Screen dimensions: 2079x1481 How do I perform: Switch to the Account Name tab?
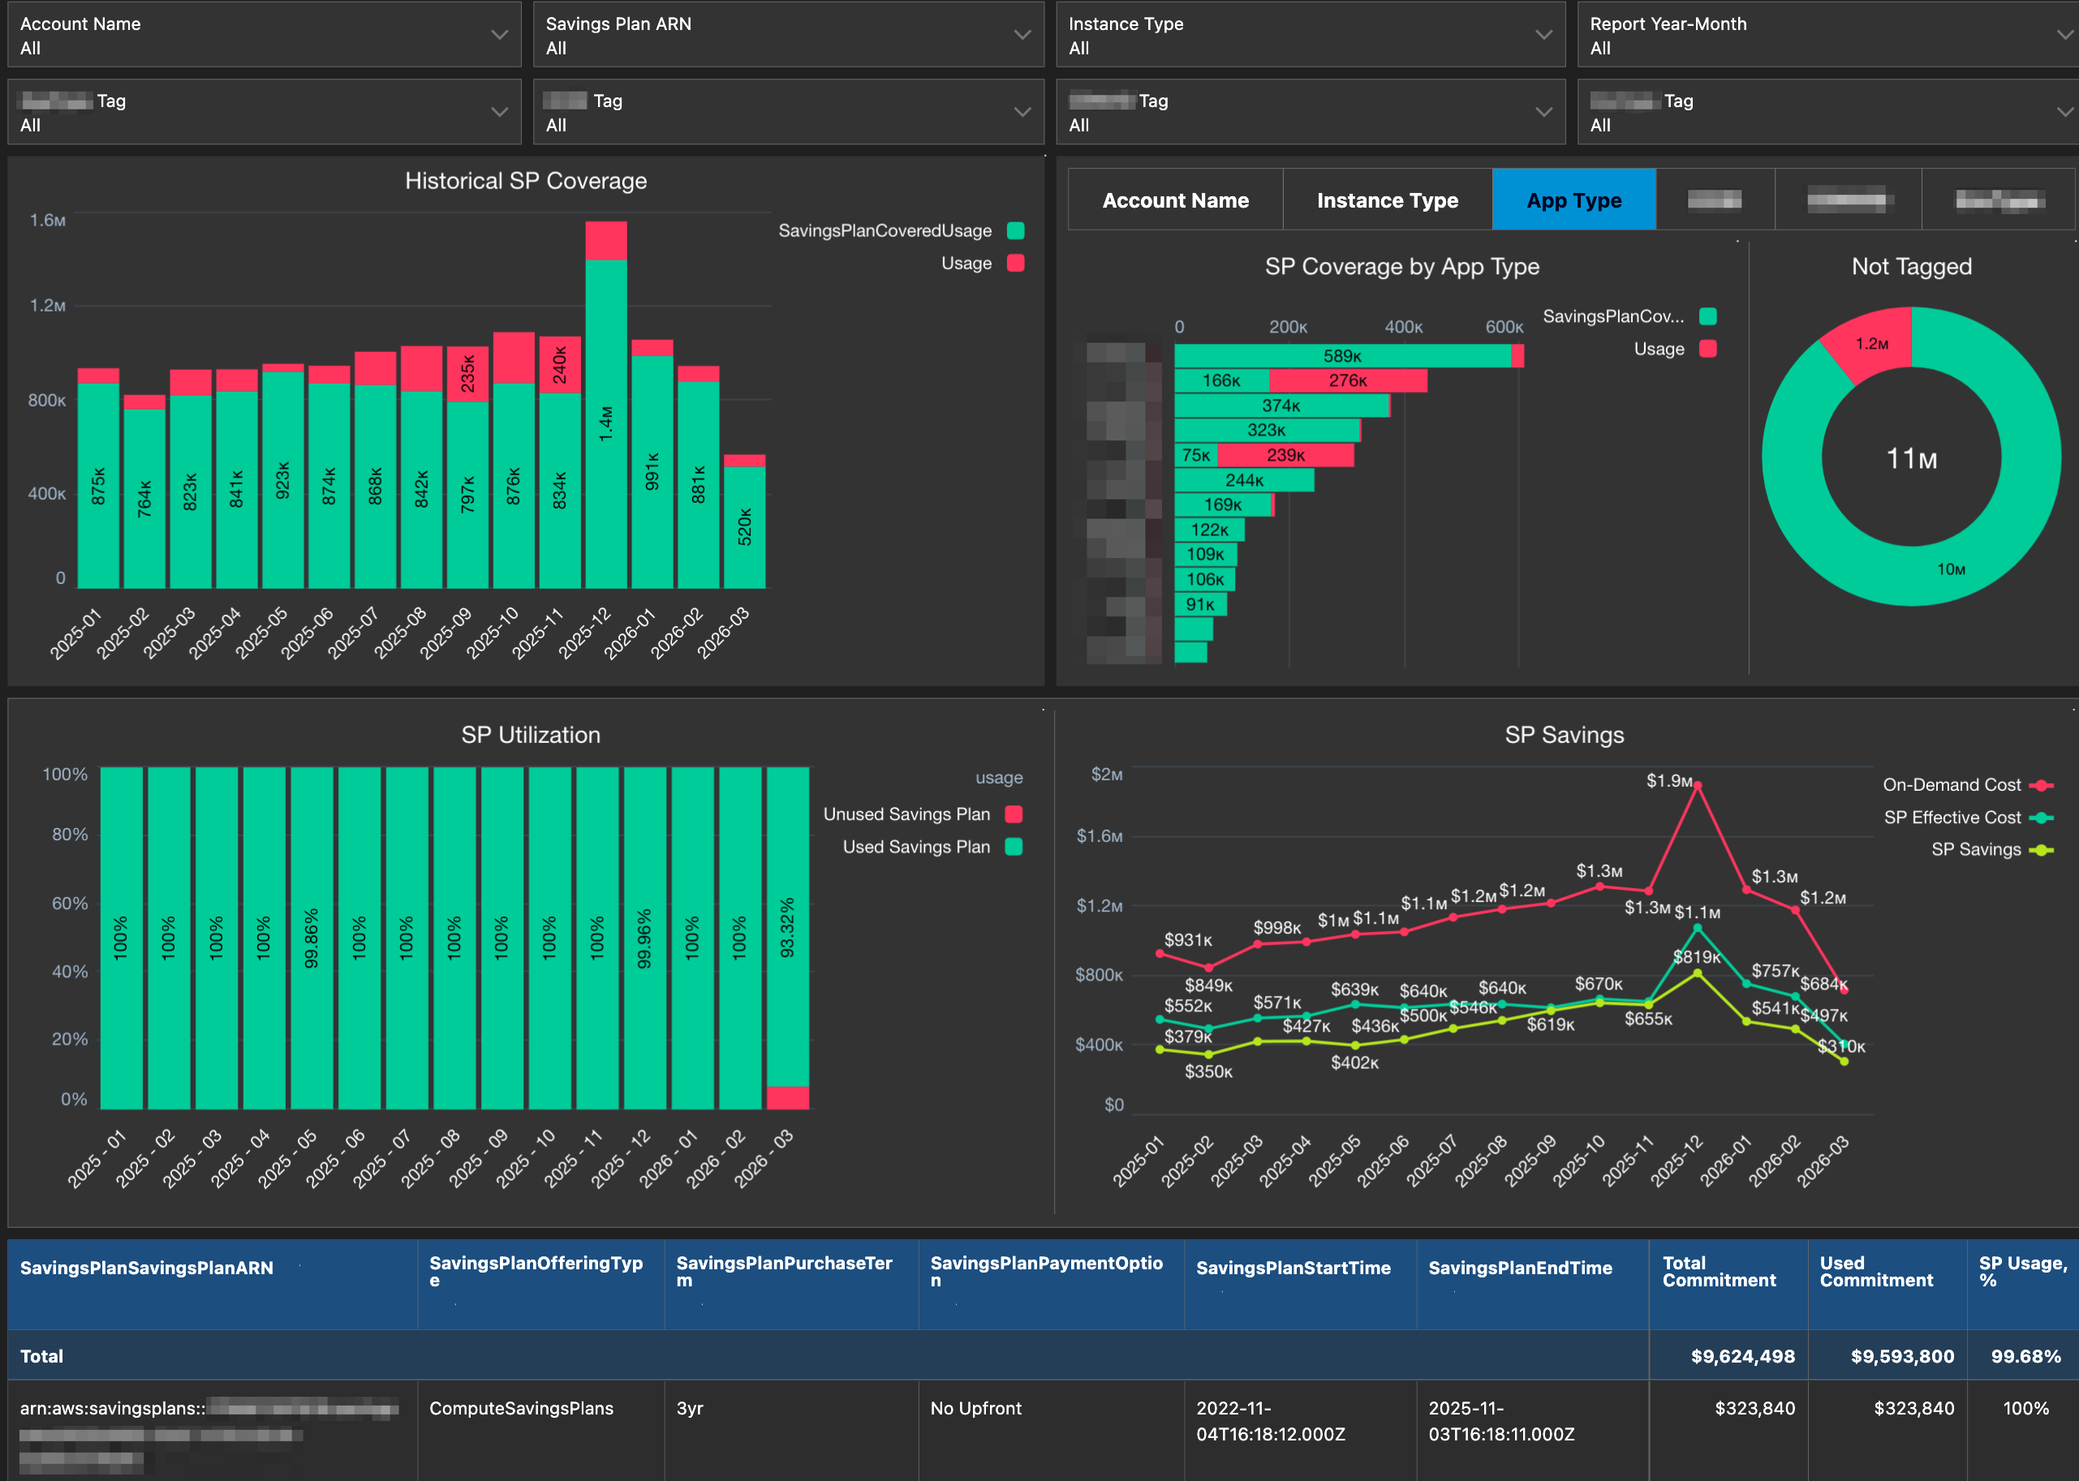[1175, 200]
